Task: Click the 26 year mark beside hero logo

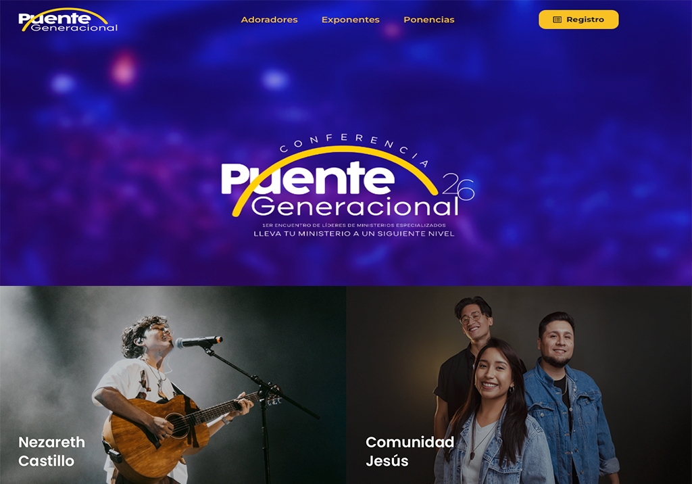Action: 458,187
